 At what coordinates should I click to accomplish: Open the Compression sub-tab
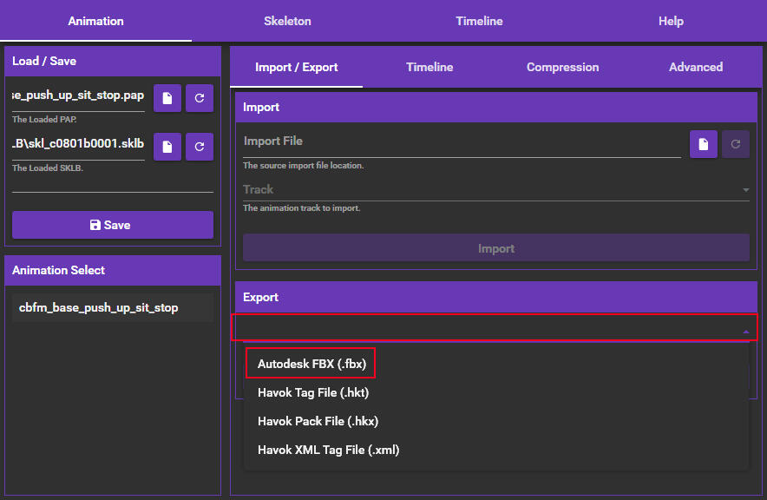[562, 67]
